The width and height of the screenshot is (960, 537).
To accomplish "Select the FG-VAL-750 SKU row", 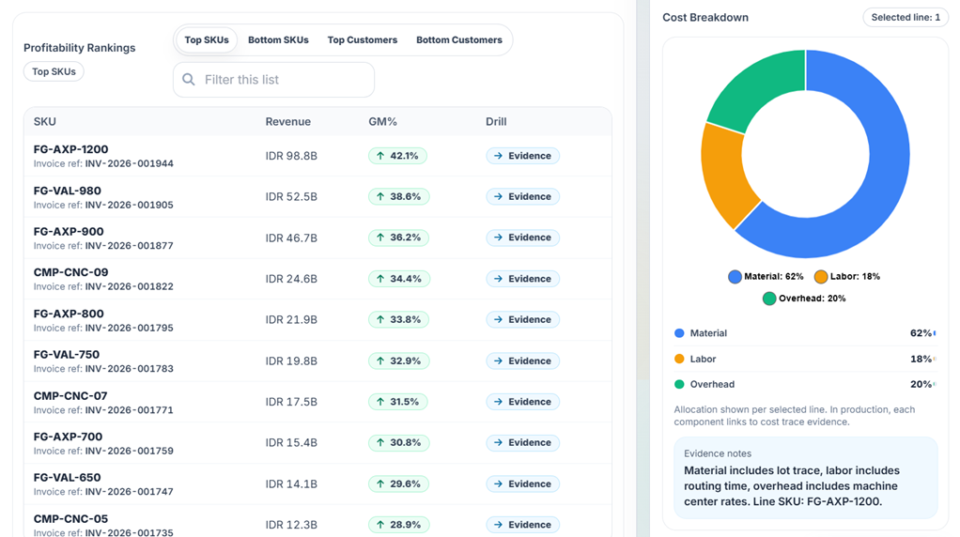I will pyautogui.click(x=66, y=355).
